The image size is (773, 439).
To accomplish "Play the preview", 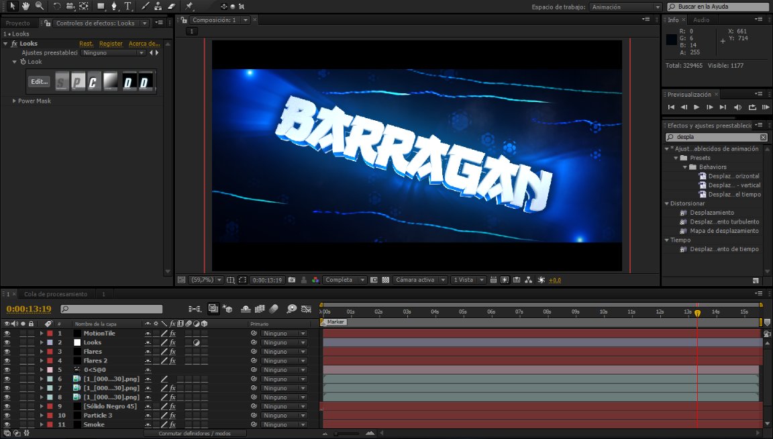I will [697, 107].
